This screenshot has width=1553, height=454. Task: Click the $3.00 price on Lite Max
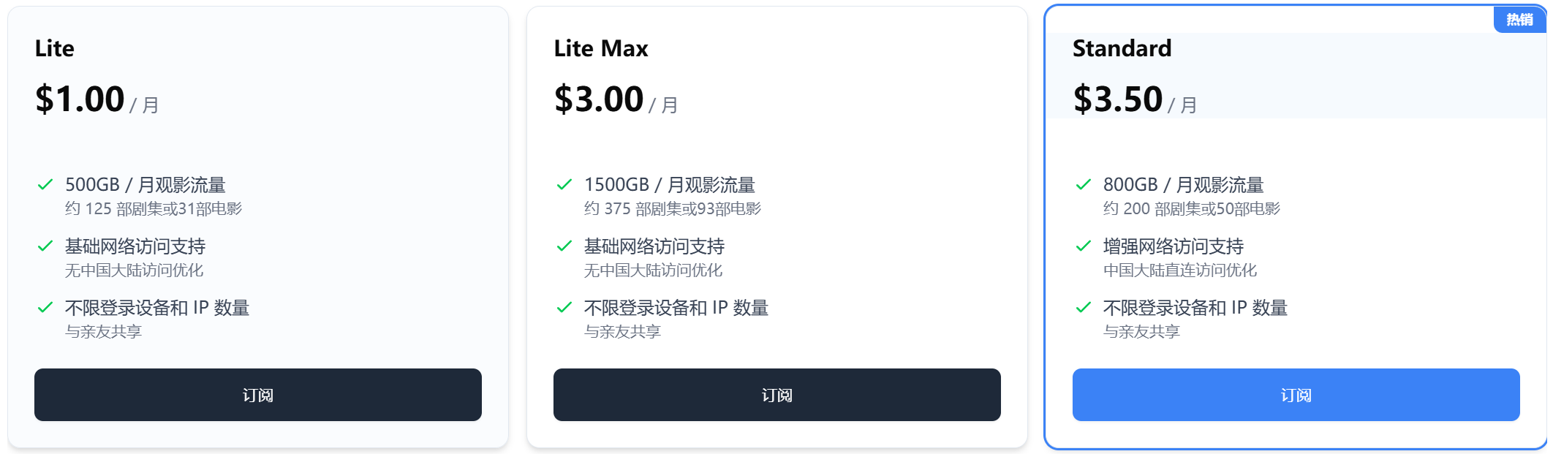(x=599, y=99)
